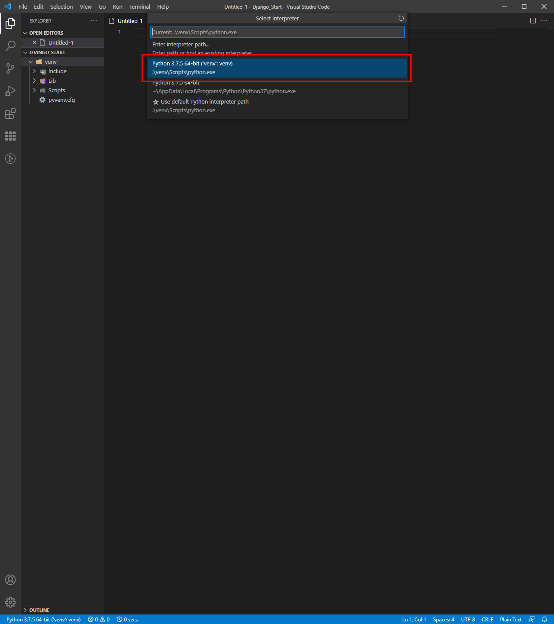The width and height of the screenshot is (554, 624).
Task: Open pyvenv.cfg file in Explorer
Action: click(62, 100)
